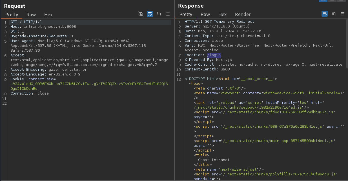
Task: Toggle word wrap in the Request panel
Action: pos(150,14)
